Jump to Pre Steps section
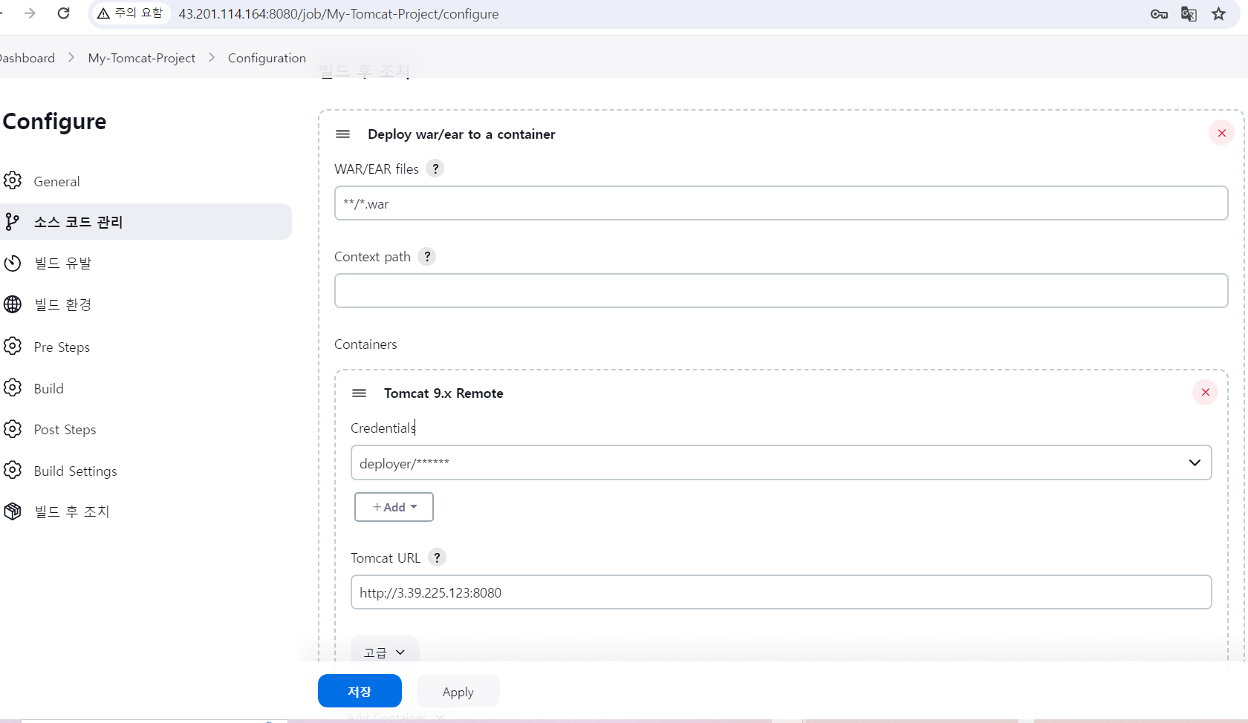The width and height of the screenshot is (1248, 723). (62, 347)
